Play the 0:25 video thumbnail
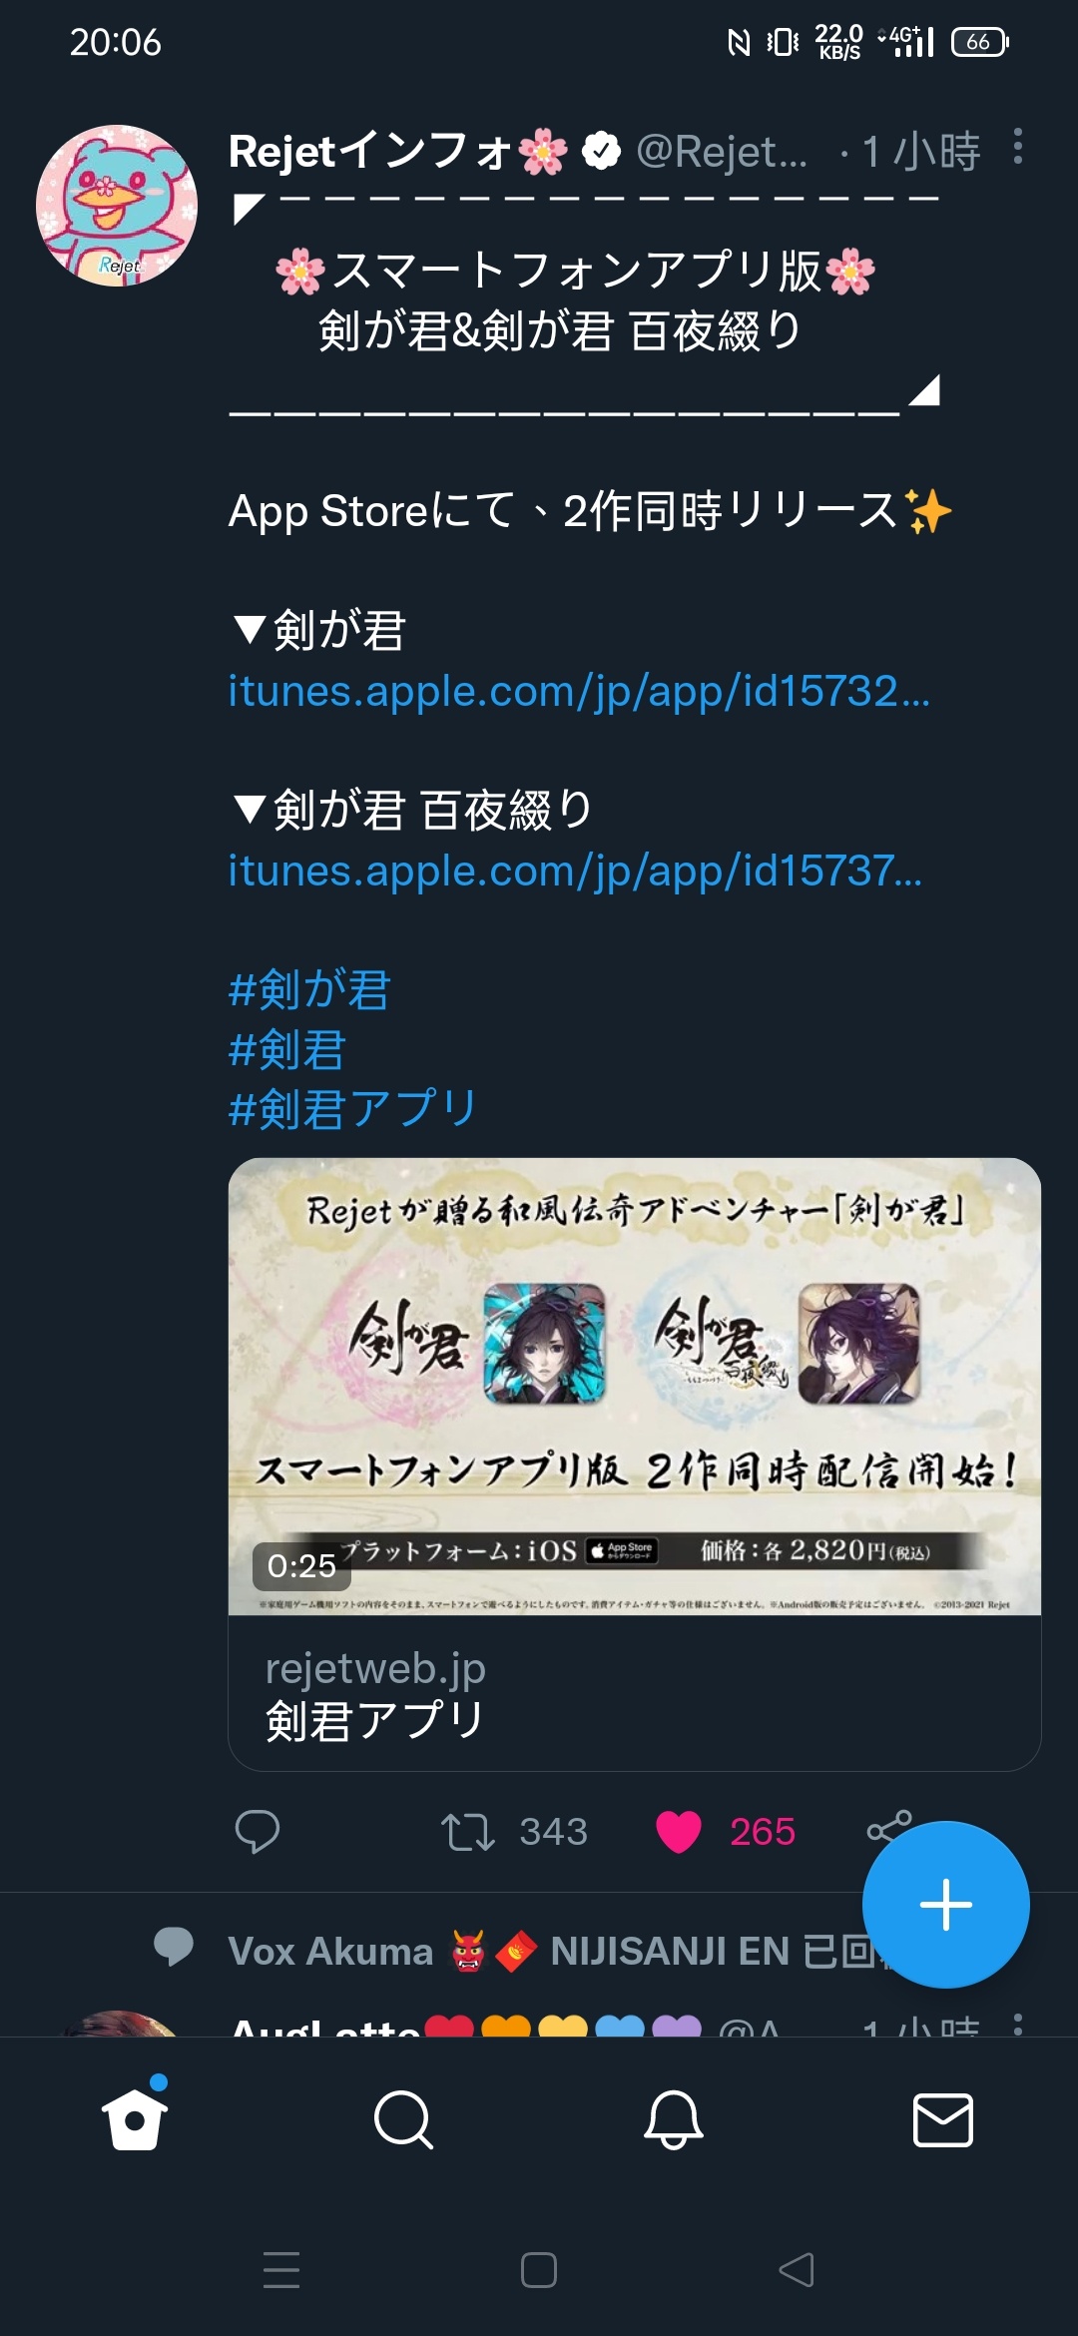Screen dimensions: 1078x2336 635,1387
